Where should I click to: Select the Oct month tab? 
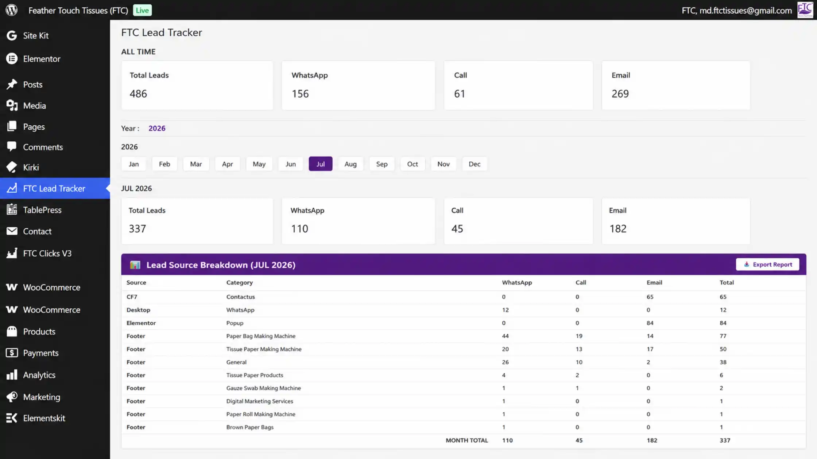pos(413,164)
